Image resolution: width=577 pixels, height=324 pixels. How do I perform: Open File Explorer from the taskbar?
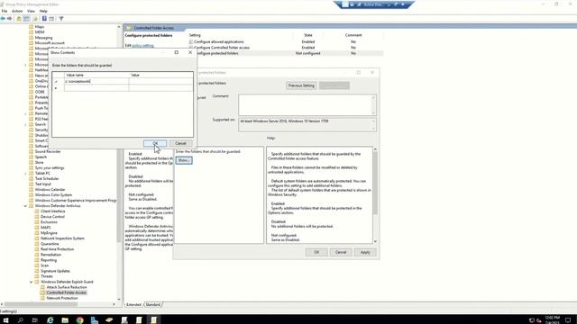click(x=65, y=320)
